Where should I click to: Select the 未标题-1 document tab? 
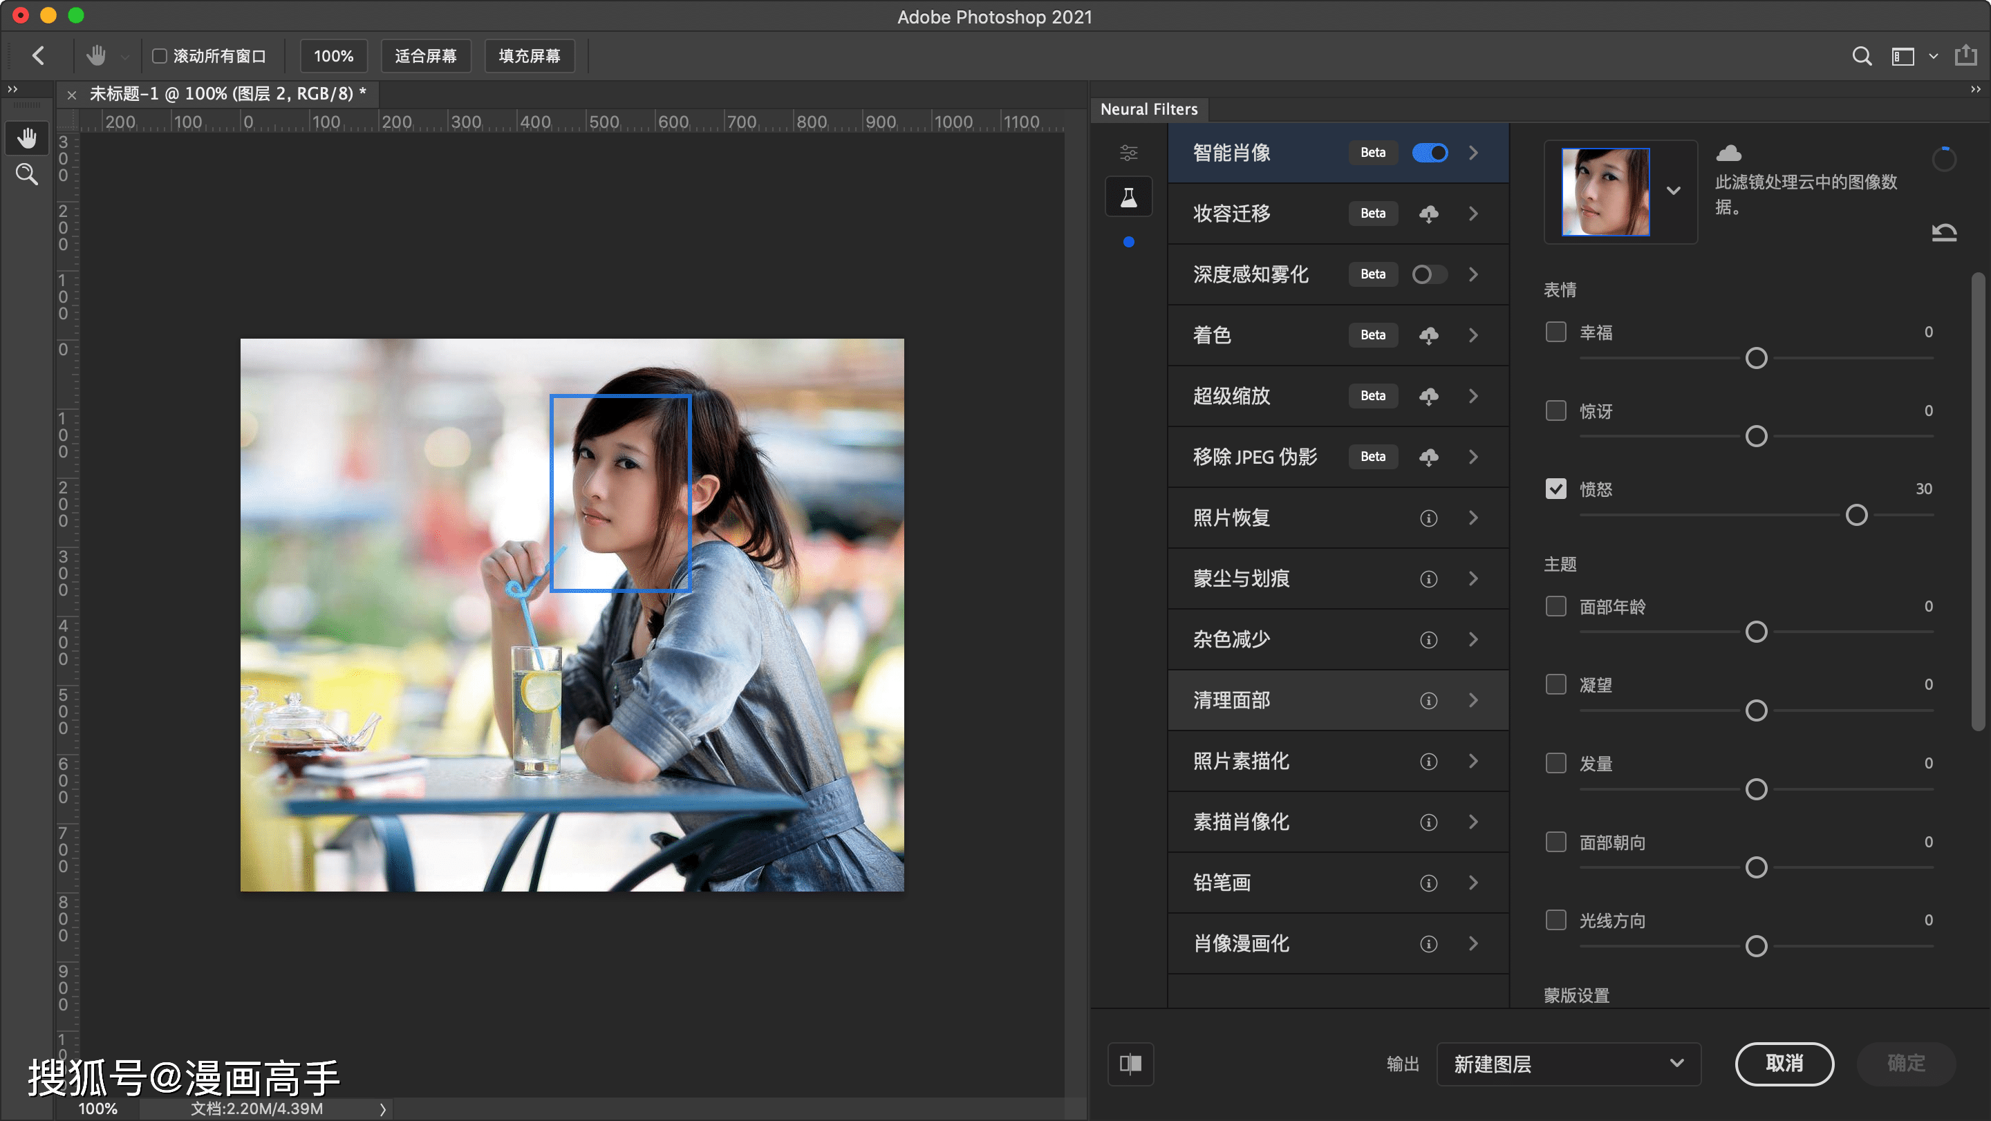click(228, 94)
